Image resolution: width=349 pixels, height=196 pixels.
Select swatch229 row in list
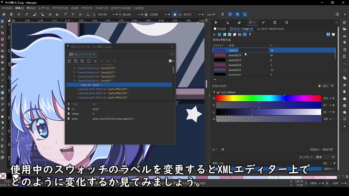(273, 55)
